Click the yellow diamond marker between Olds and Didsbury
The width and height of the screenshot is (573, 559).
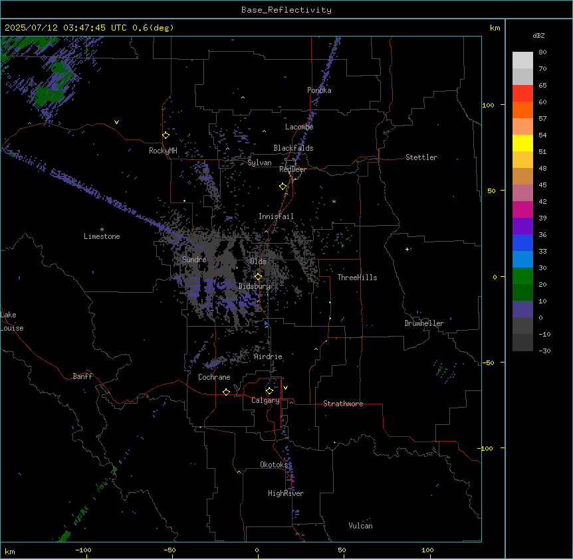click(258, 277)
